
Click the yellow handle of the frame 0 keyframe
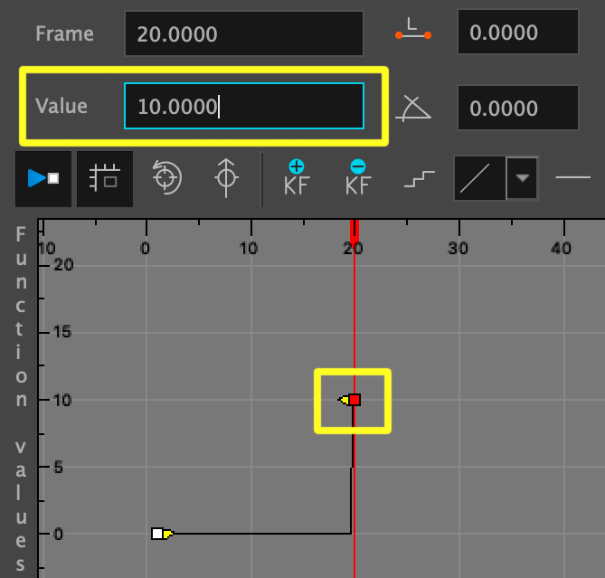click(168, 534)
